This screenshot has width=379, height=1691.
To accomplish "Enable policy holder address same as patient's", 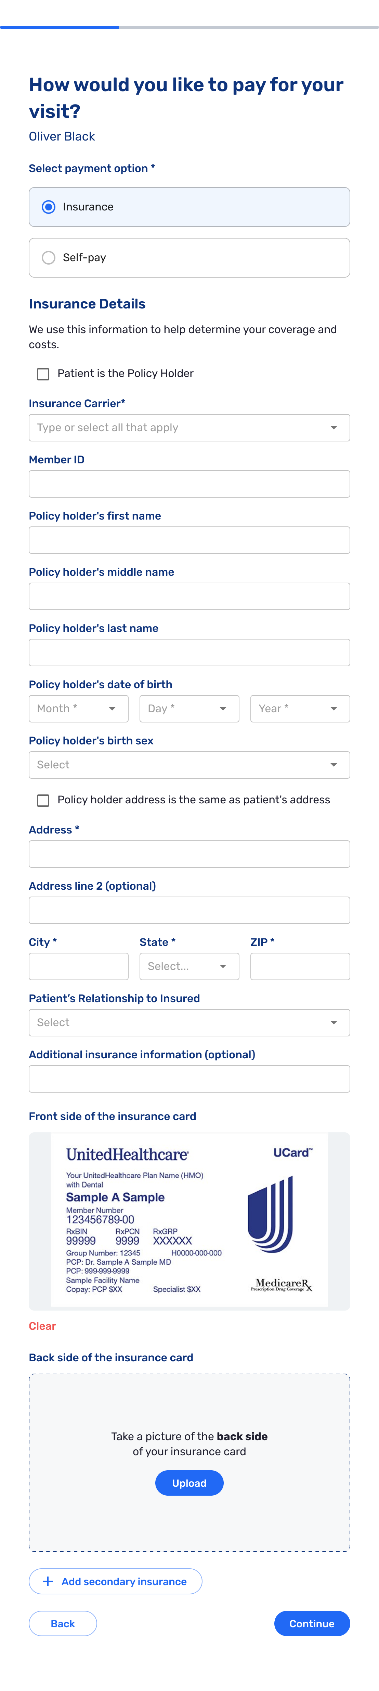I will 43,800.
